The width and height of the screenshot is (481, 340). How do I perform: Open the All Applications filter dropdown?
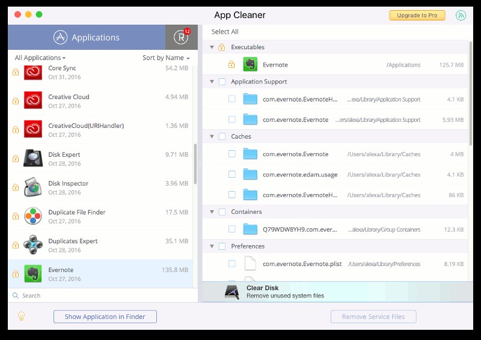point(40,58)
